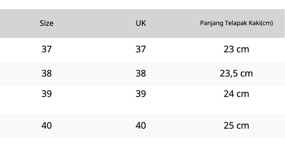The width and height of the screenshot is (285, 158).
Task: Click the Size column header
Action: pos(47,23)
